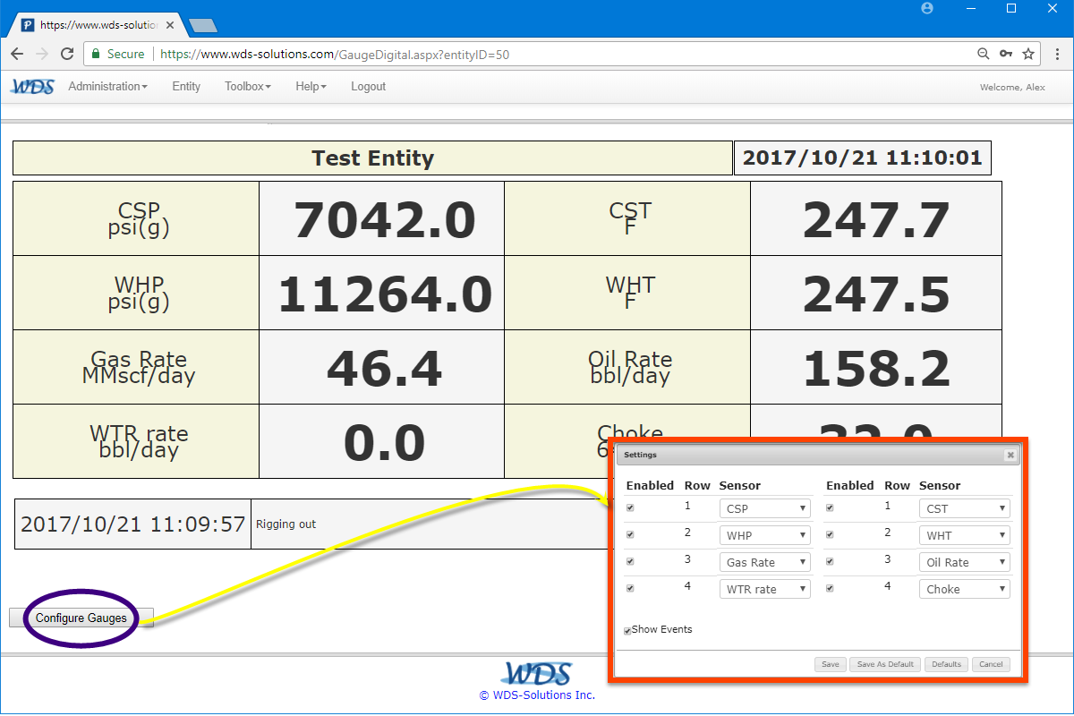Click the Welcome, Alex text
The height and width of the screenshot is (716, 1074).
point(1013,87)
